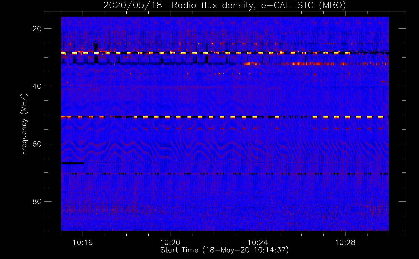The height and width of the screenshot is (259, 419).
Task: Click the '80' frequency tick label
Action: pyautogui.click(x=37, y=201)
